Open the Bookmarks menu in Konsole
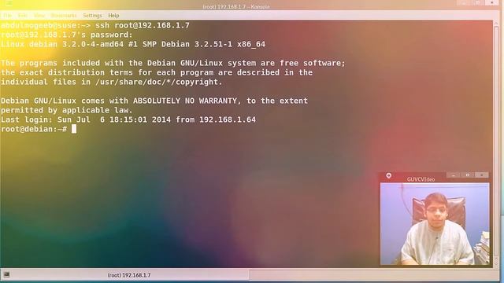 (64, 16)
